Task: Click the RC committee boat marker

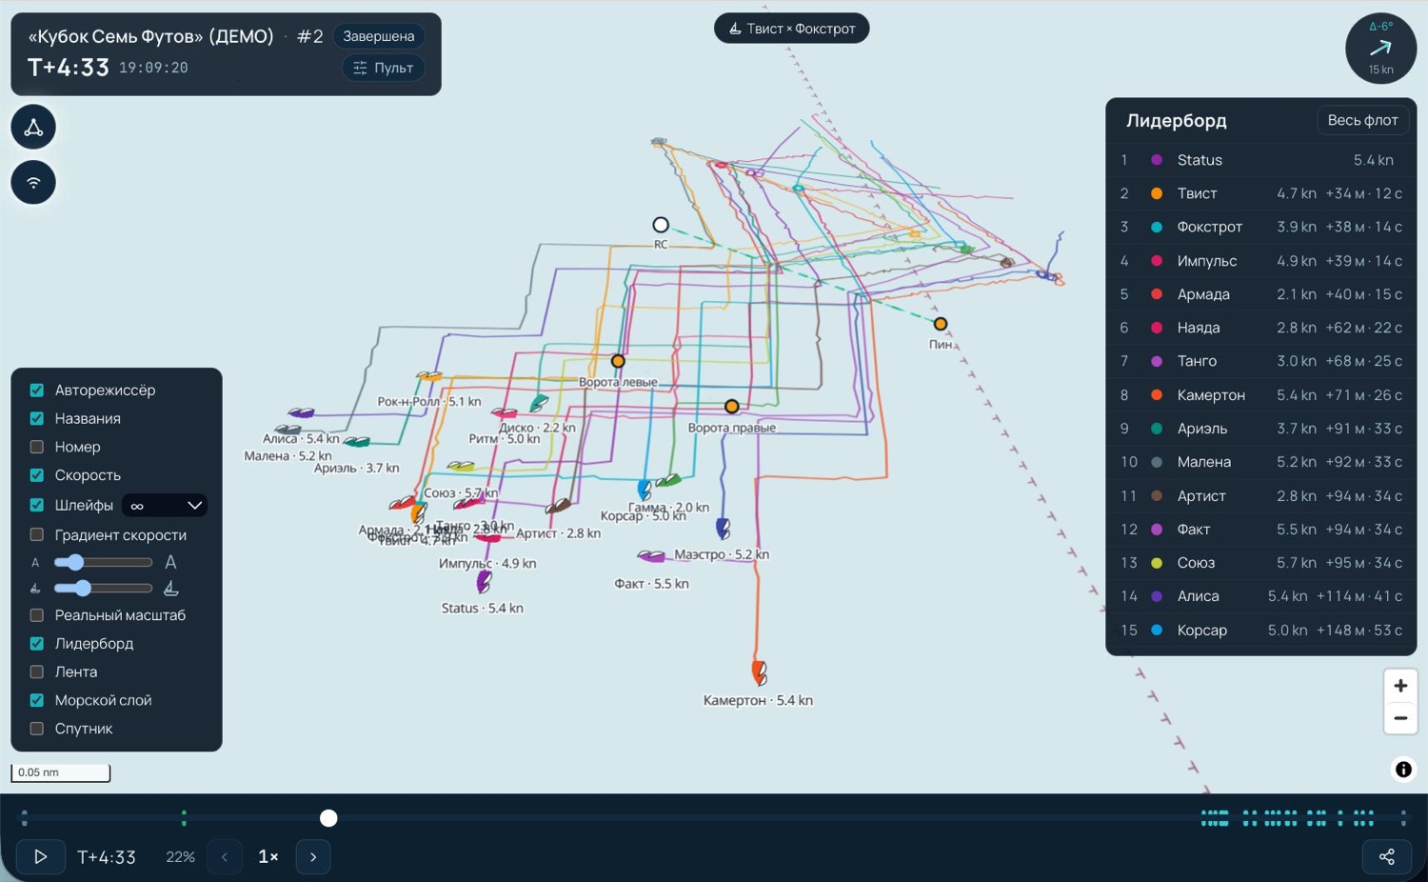Action: click(x=661, y=226)
